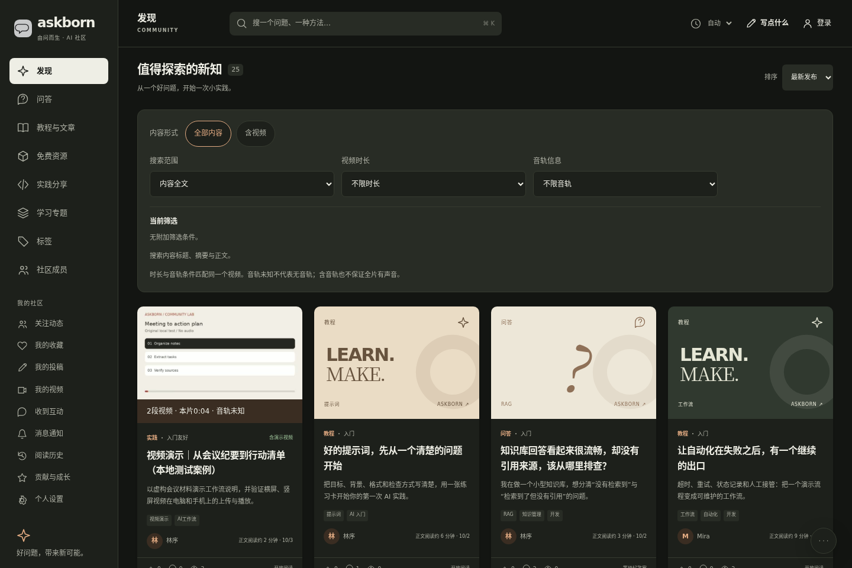Open the post about 知识库回答 missing 引用来源
This screenshot has width=852, height=568.
(569, 458)
